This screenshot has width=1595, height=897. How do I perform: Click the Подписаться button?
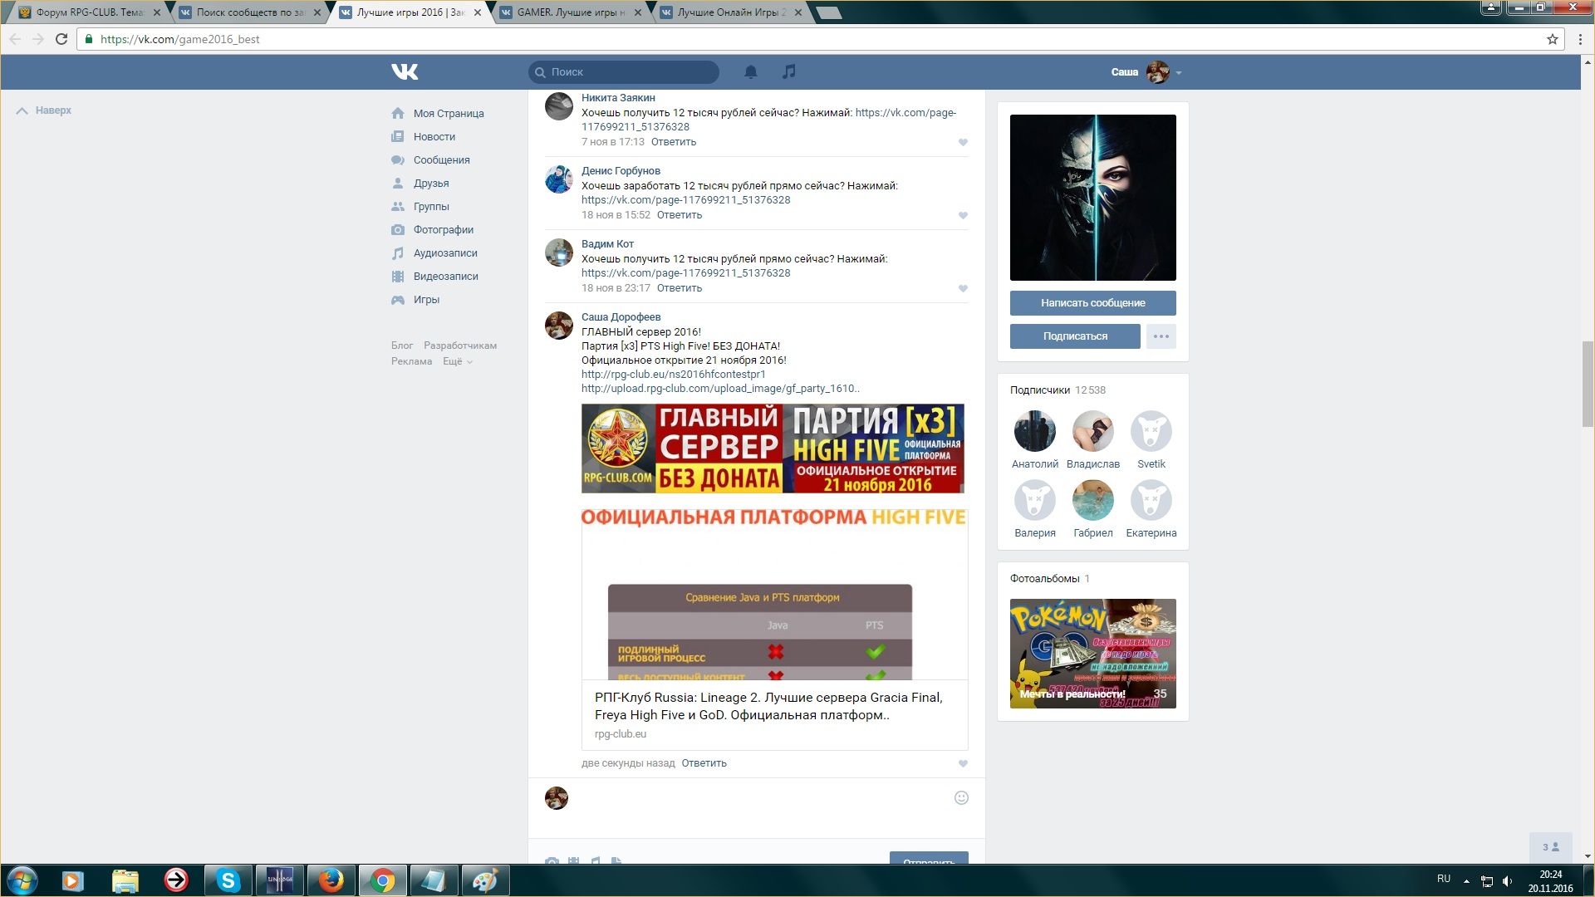(1074, 336)
